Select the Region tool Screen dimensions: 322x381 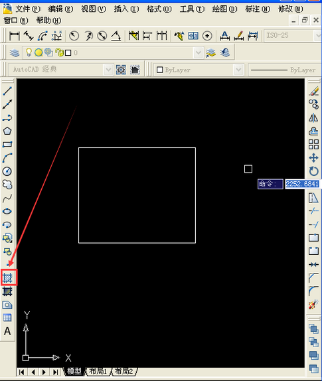tap(7, 305)
